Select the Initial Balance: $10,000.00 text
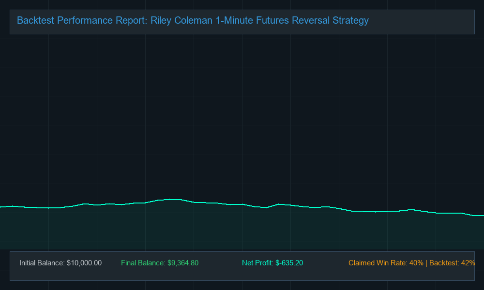Image resolution: width=484 pixels, height=290 pixels. (60, 263)
